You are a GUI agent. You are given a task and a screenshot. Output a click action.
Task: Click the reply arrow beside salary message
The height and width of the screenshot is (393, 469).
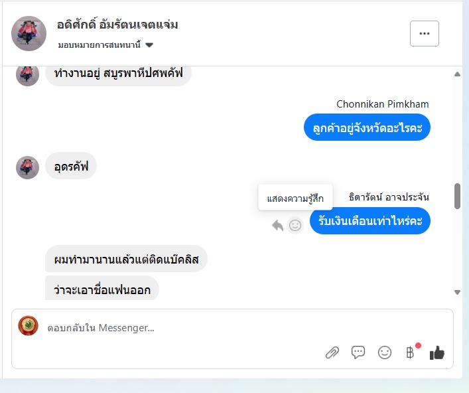point(277,226)
